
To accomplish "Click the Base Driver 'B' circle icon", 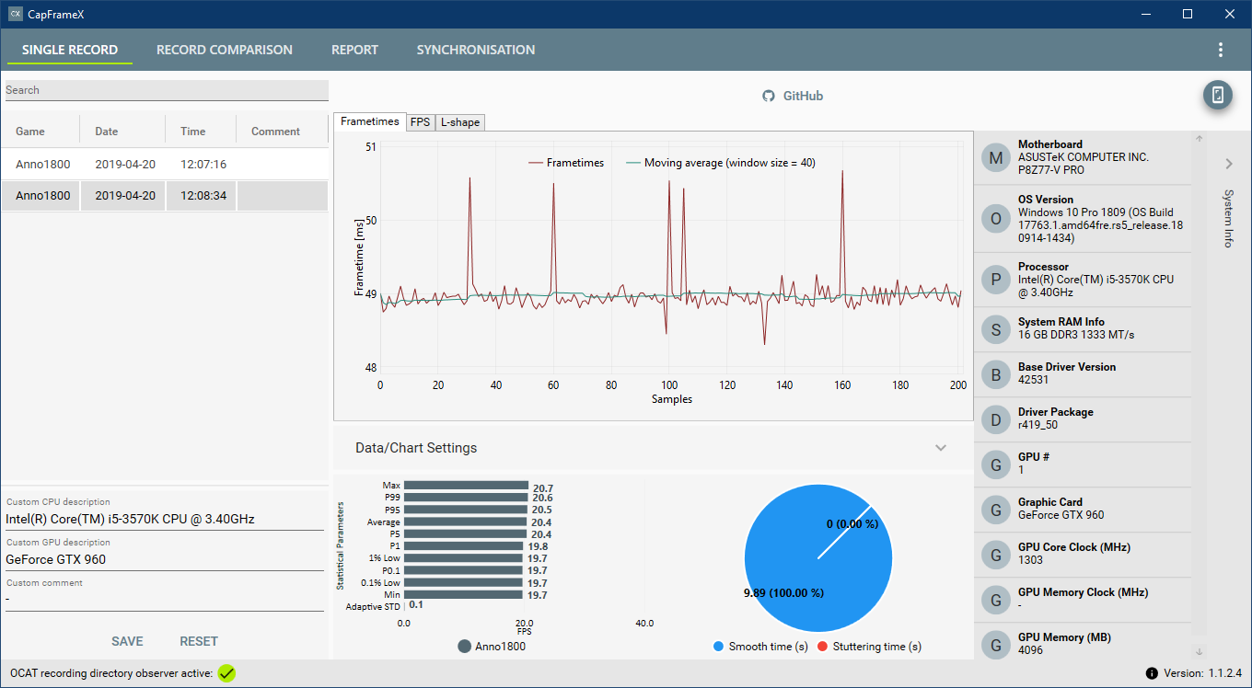I will tap(996, 373).
